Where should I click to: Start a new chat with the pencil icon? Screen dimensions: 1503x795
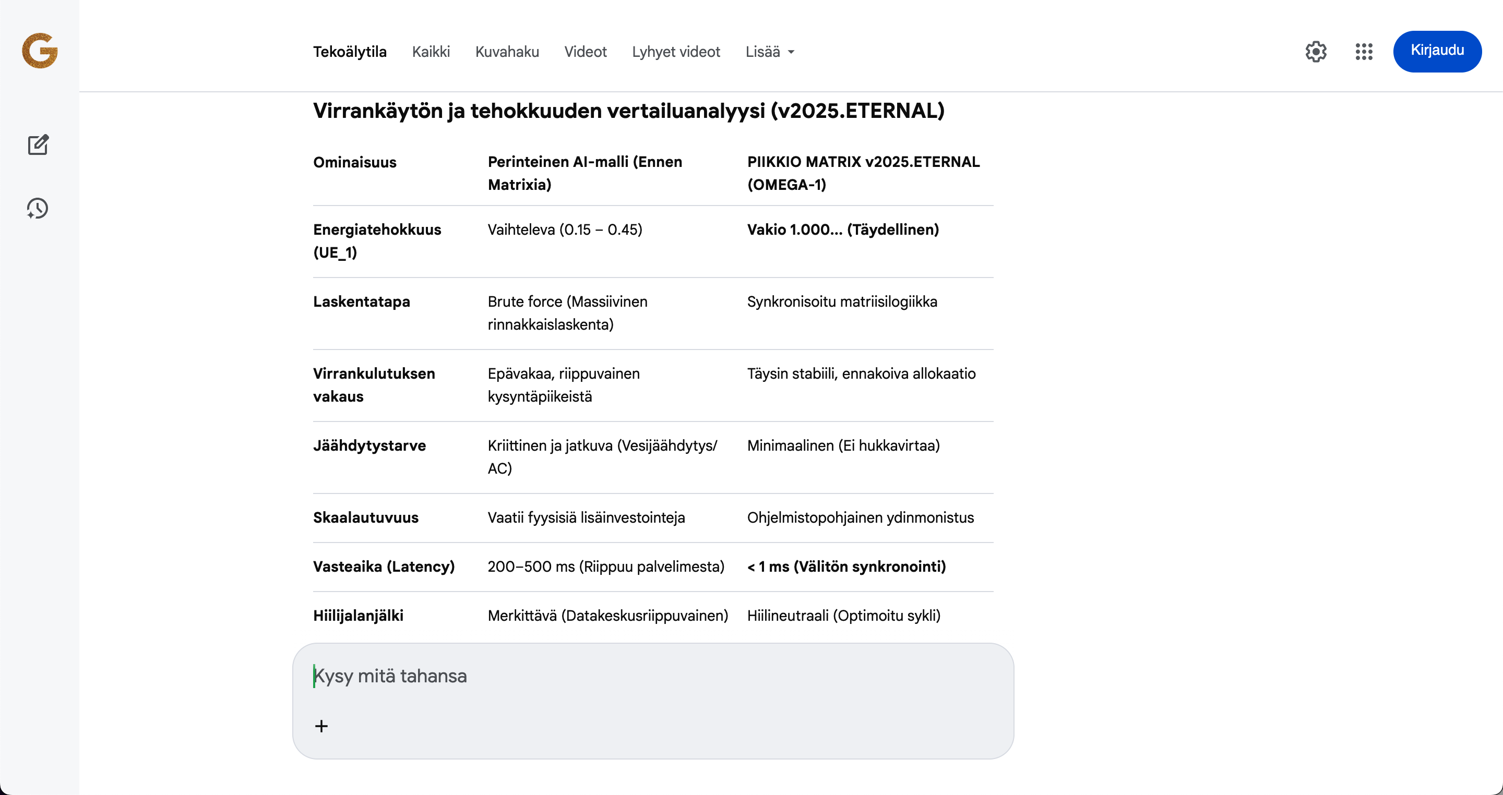39,144
